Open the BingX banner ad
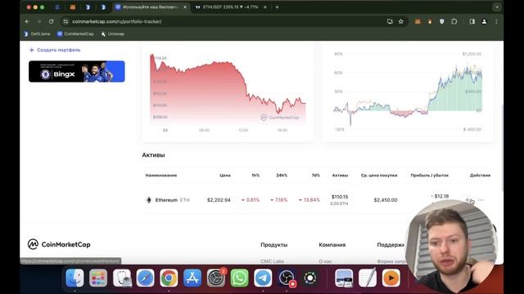The width and height of the screenshot is (524, 294). [76, 71]
